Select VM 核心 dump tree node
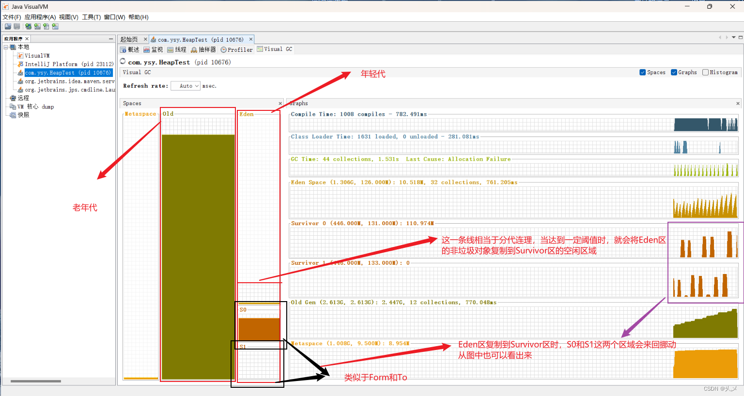This screenshot has height=396, width=744. tap(36, 107)
